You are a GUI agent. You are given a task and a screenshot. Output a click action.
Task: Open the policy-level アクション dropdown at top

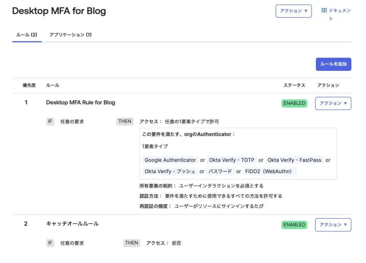pyautogui.click(x=293, y=11)
